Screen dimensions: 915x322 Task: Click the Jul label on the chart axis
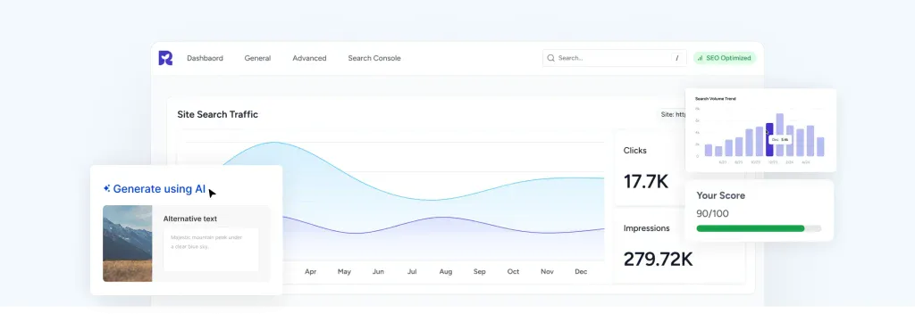(x=412, y=272)
